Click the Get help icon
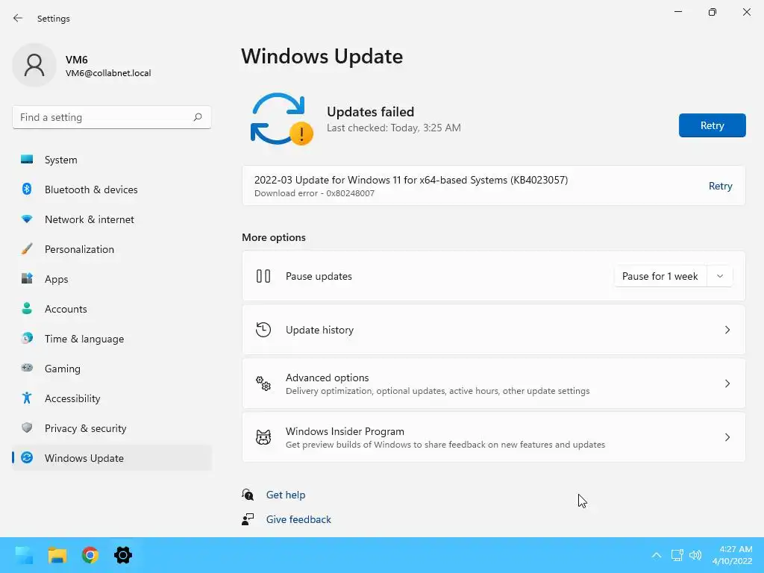 pos(248,495)
